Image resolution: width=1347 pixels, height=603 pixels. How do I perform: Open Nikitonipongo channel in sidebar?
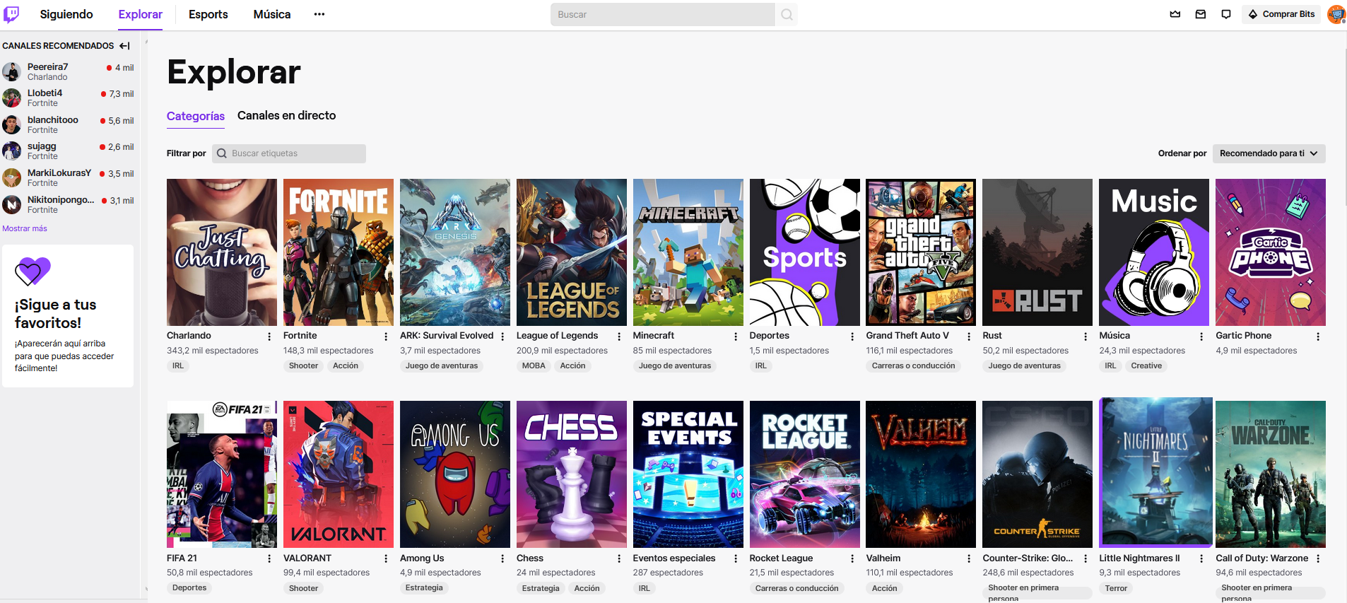(69, 204)
